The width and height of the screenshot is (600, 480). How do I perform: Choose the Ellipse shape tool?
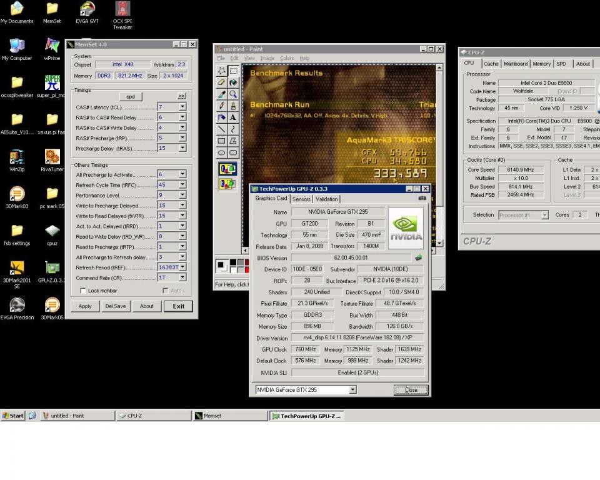click(x=221, y=152)
